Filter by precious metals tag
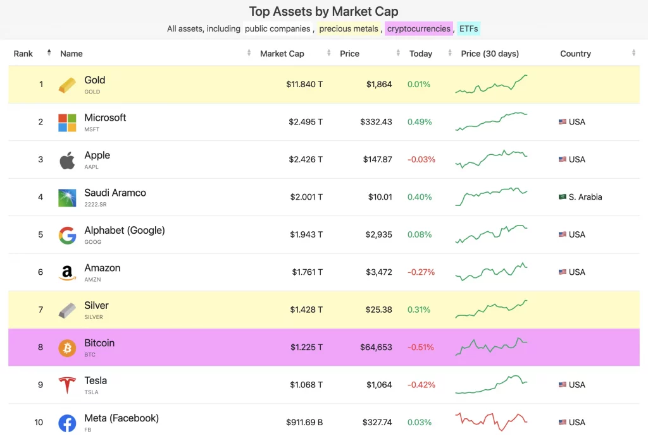This screenshot has height=441, width=648. 348,28
